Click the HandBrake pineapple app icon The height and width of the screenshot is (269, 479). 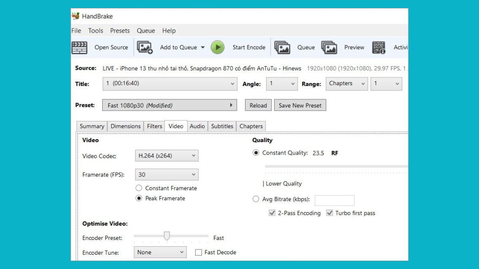[75, 16]
